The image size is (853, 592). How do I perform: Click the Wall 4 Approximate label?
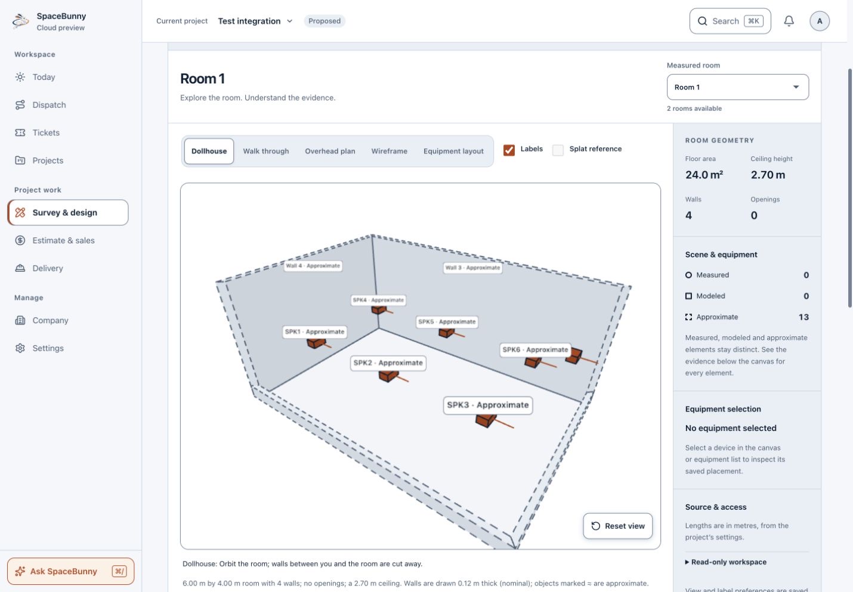point(313,266)
